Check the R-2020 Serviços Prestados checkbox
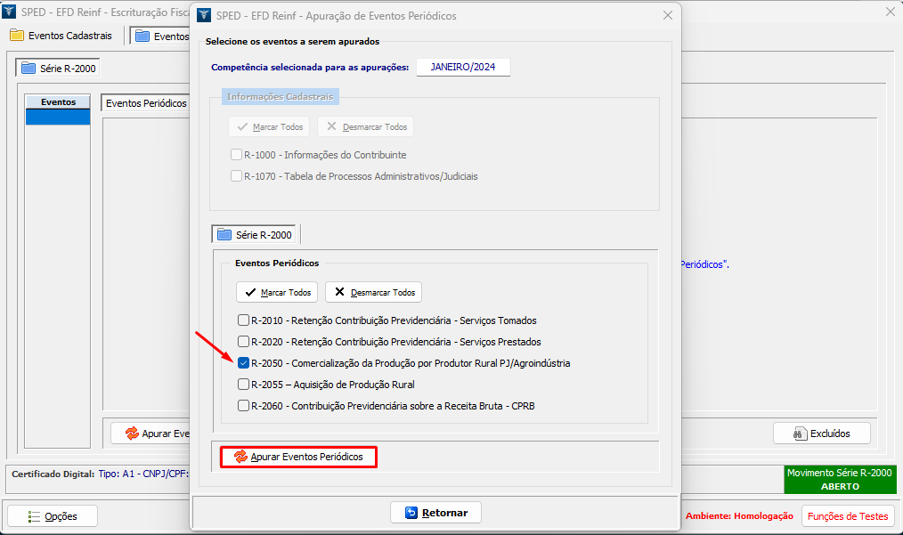The image size is (903, 535). tap(243, 342)
